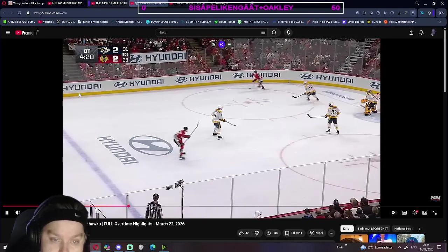Start voice search with microphone
448x252 pixels.
point(288,33)
